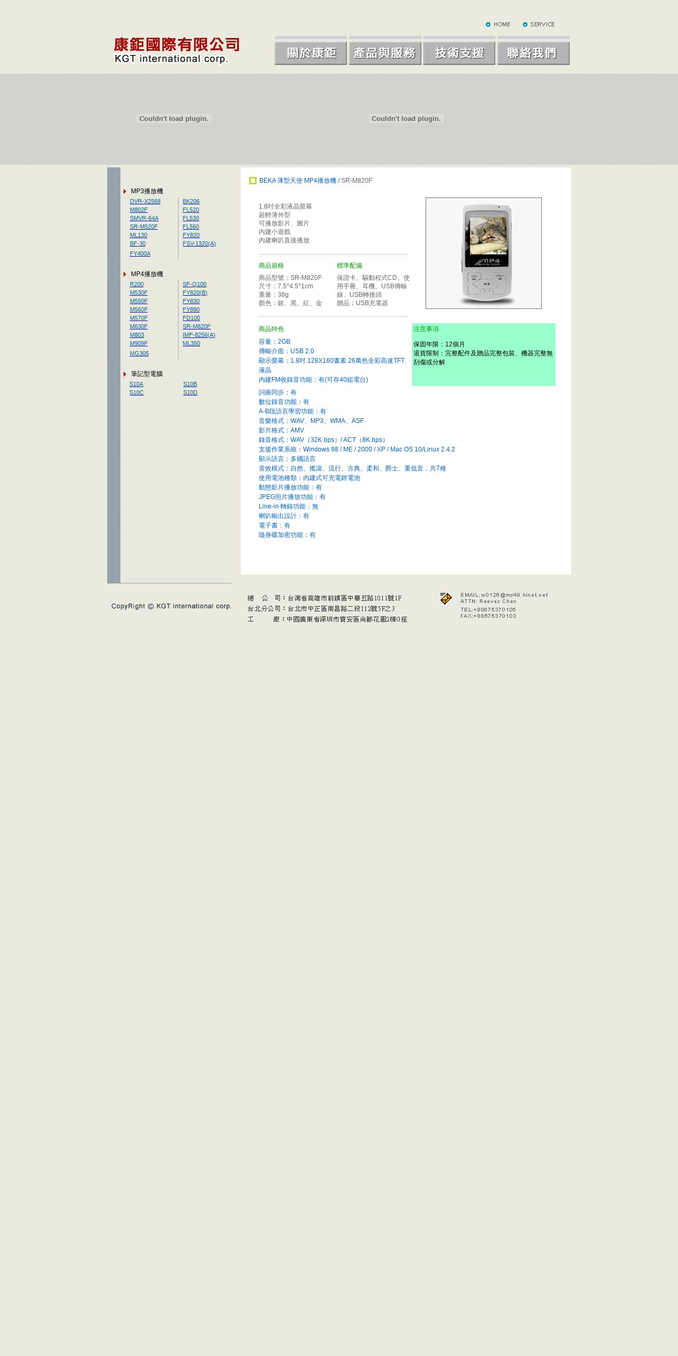The width and height of the screenshot is (678, 1356).
Task: Open the M570F product link
Action: click(139, 318)
